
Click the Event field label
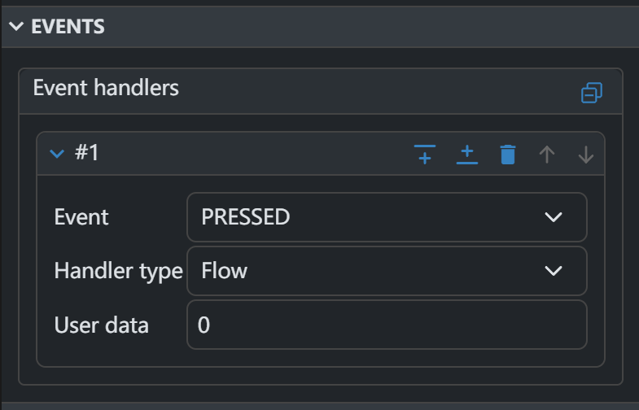point(81,217)
